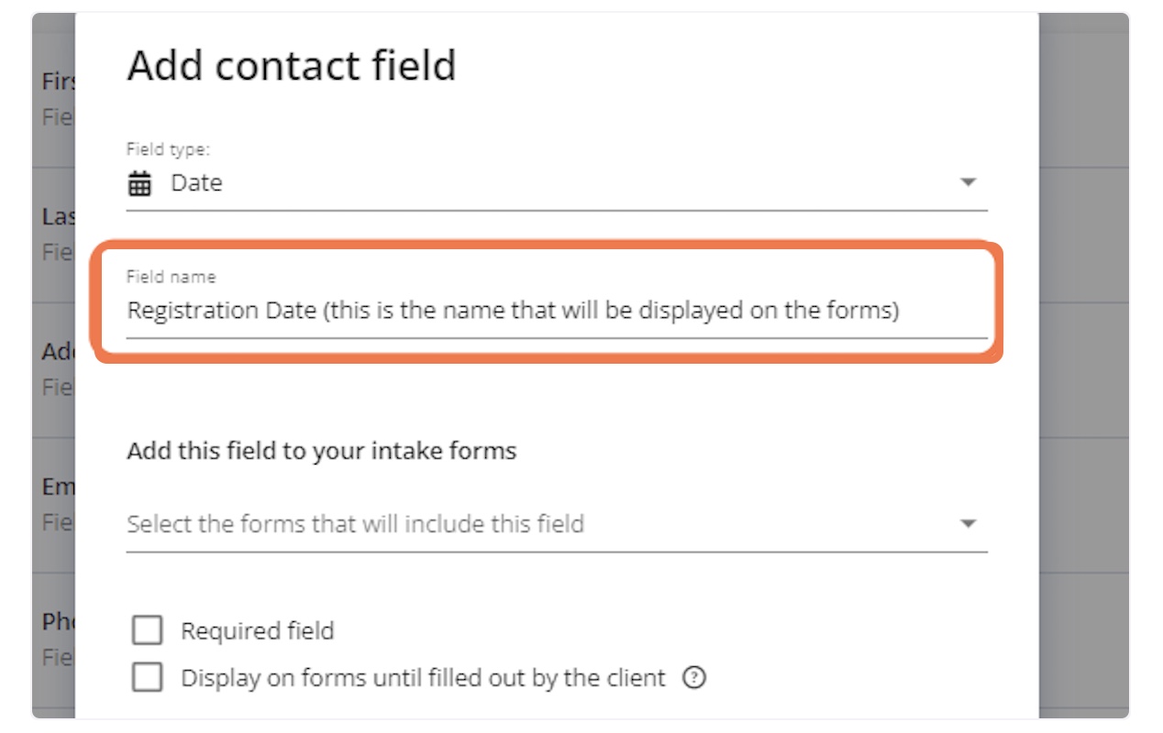Click "Select the forms" placeholder text
The height and width of the screenshot is (733, 1163).
pyautogui.click(x=355, y=524)
